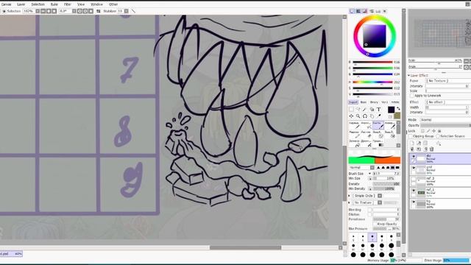Viewport: 471px width, 265px height.
Task: Click the HSV slider mode icon
Action: (x=365, y=11)
